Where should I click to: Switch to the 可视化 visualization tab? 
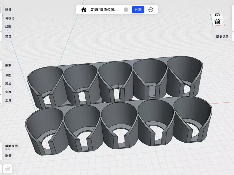click(10, 18)
